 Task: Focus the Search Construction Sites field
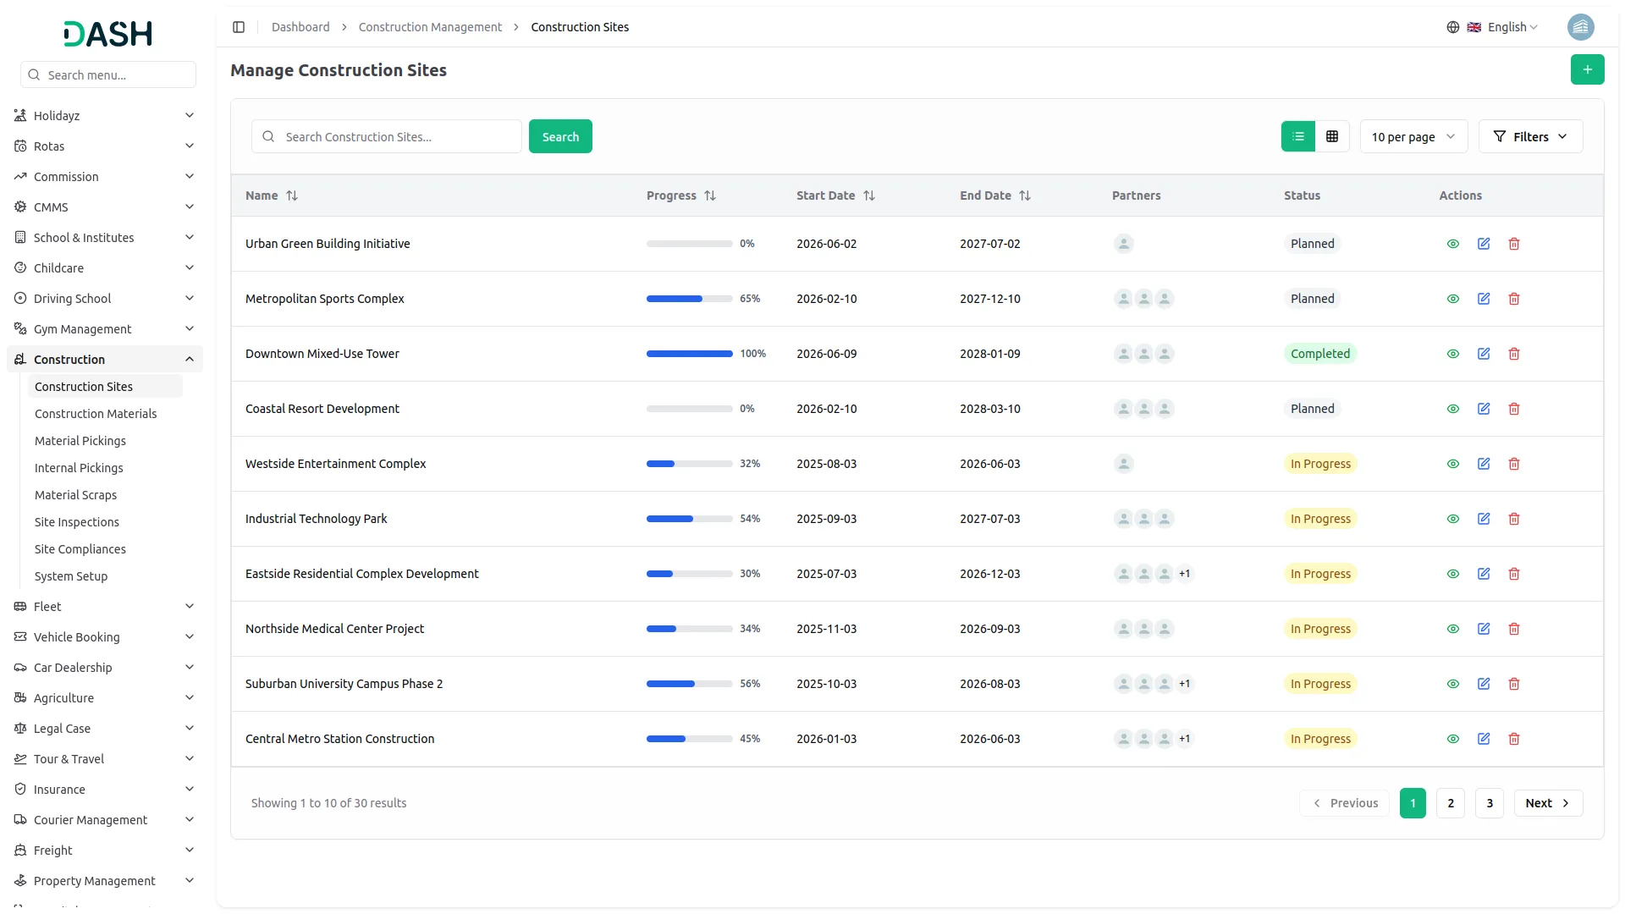(x=387, y=136)
